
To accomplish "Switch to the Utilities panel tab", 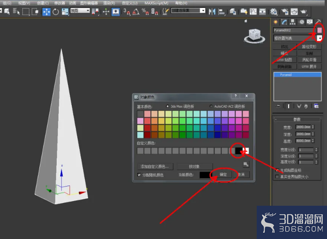I will click(x=318, y=22).
